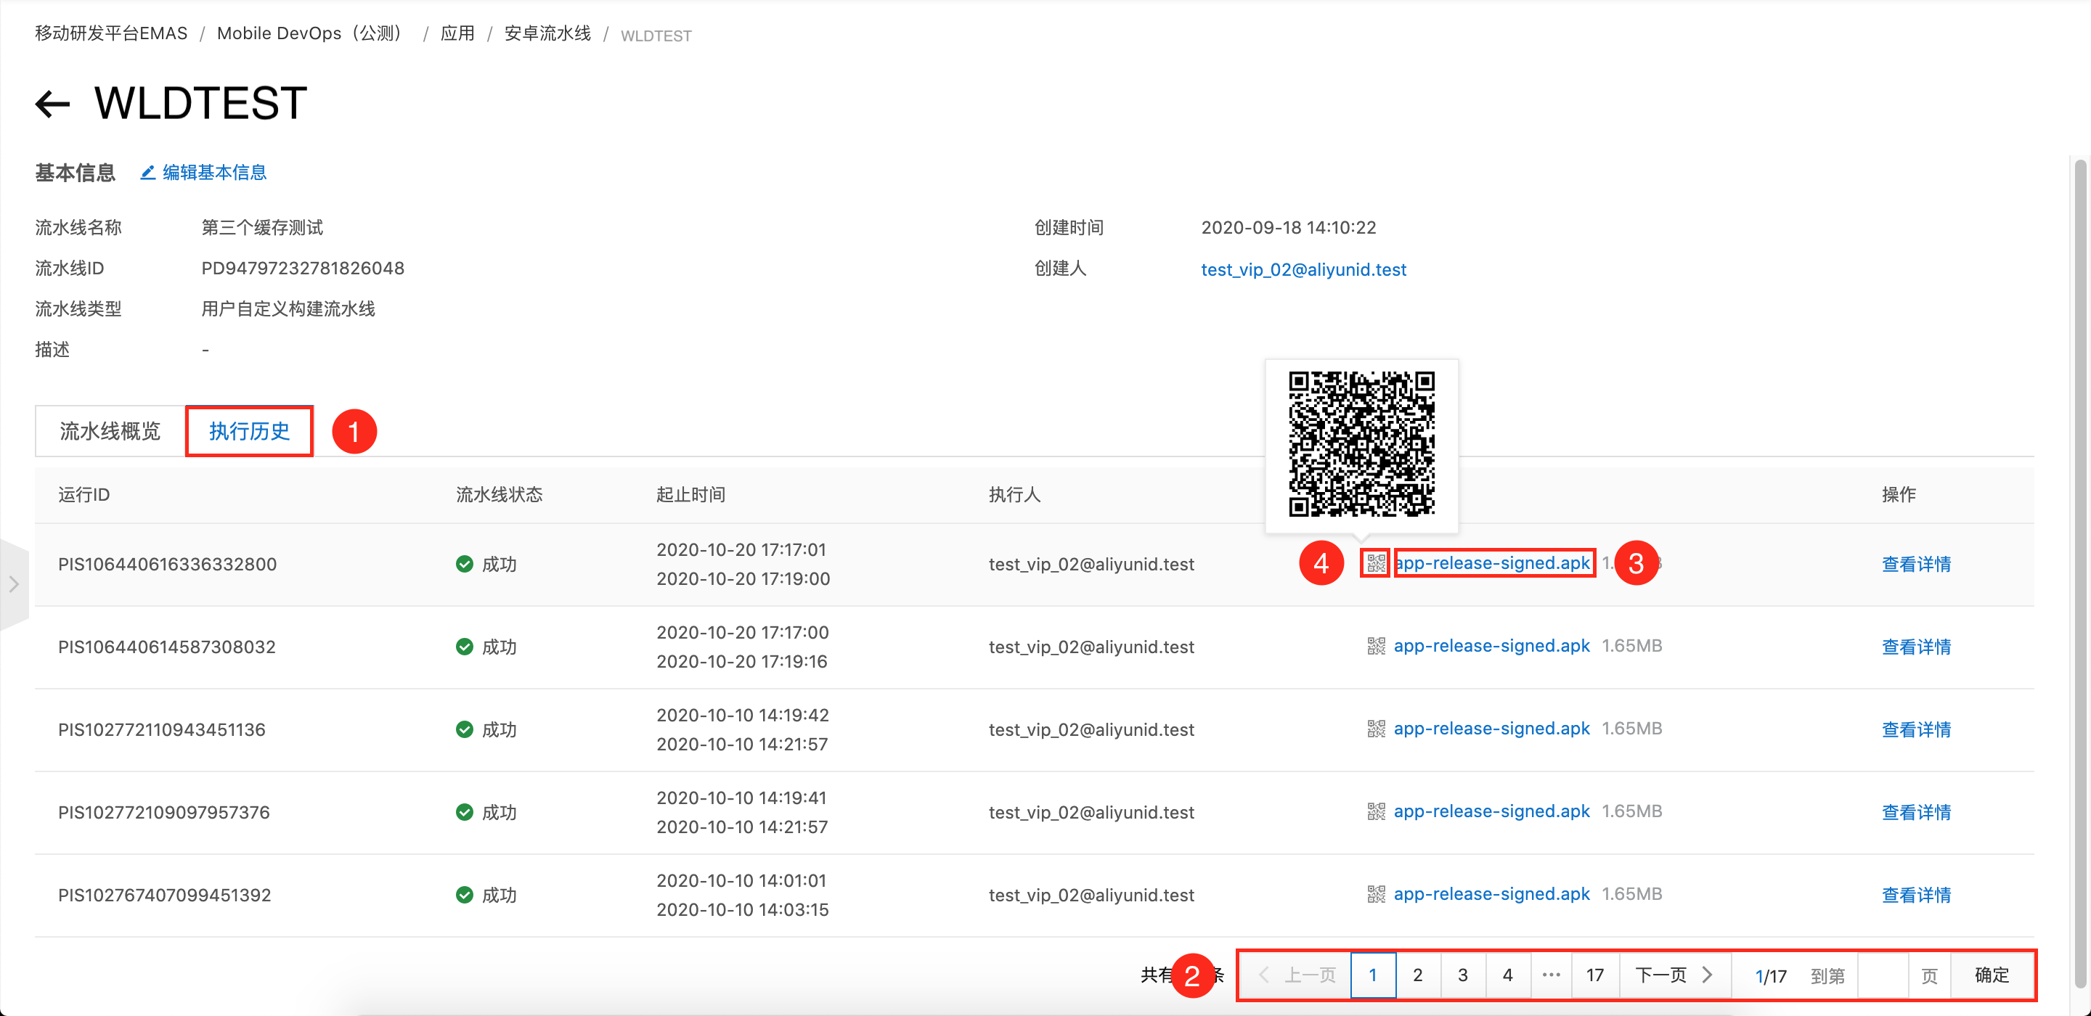Click the pagination ellipsis
Viewport: 2091px width, 1016px height.
tap(1552, 975)
